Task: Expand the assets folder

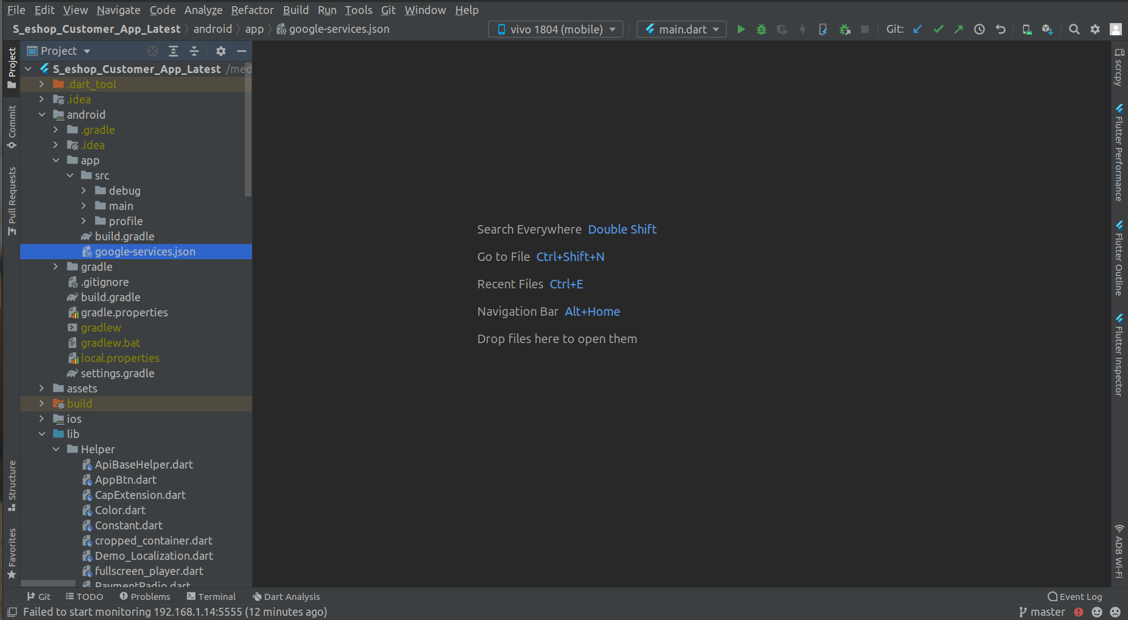Action: coord(41,388)
